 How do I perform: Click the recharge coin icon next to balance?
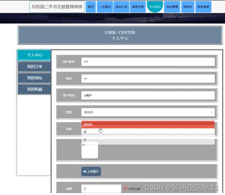(x=125, y=189)
